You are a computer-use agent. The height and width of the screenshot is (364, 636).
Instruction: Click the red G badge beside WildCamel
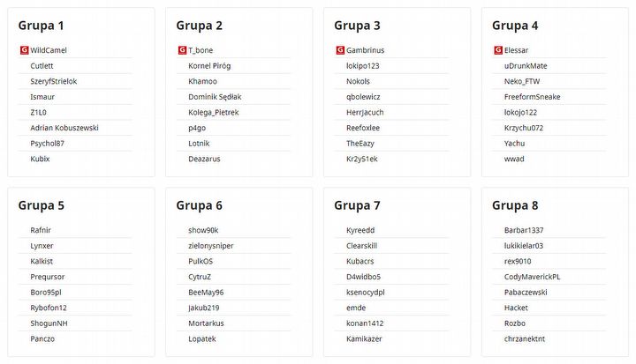(23, 50)
